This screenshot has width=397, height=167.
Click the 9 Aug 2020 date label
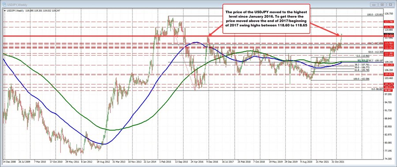pos(306,161)
